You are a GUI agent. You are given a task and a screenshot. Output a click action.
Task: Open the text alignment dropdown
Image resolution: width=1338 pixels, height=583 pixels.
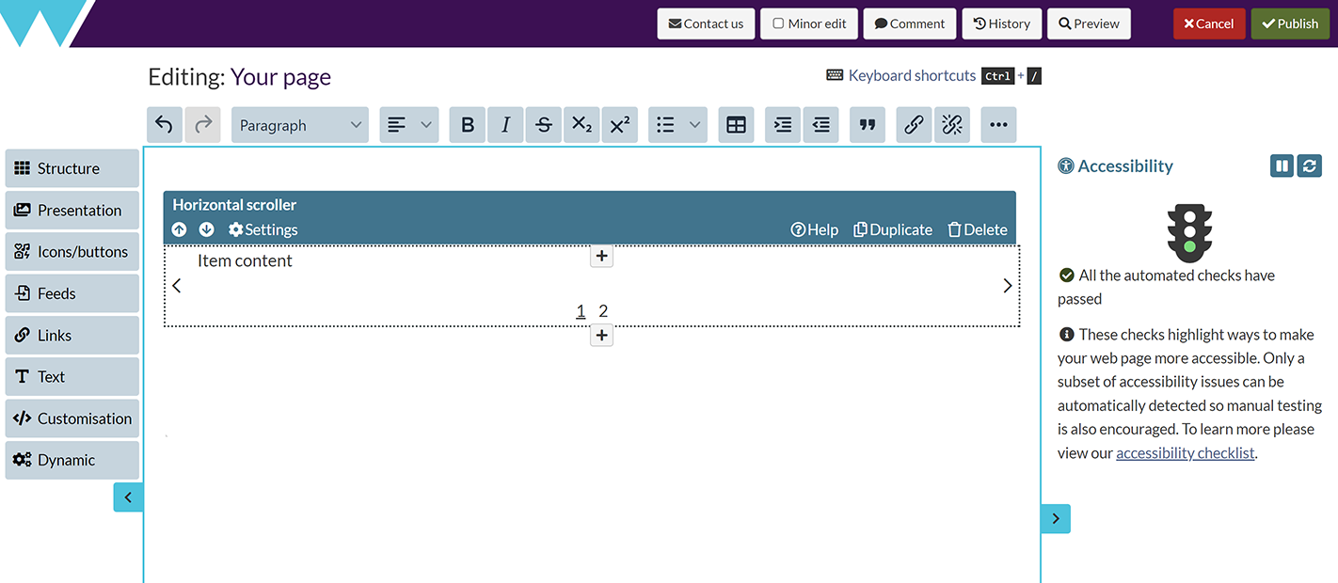click(408, 124)
